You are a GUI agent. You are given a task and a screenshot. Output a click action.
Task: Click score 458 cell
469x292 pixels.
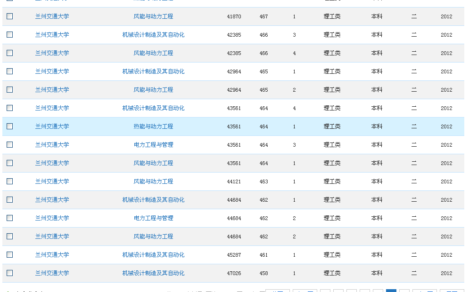pos(263,273)
